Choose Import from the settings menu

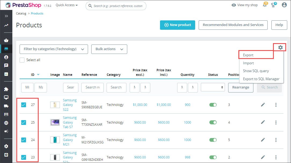click(x=248, y=63)
